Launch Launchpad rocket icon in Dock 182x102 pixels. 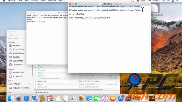click(18, 98)
